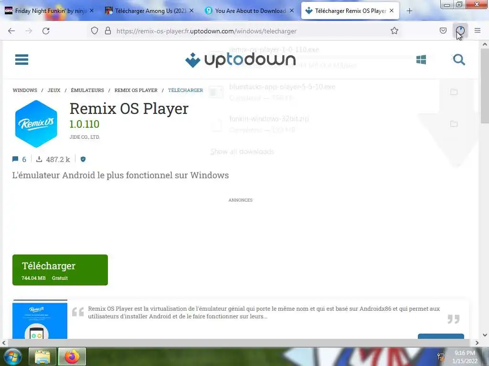Close the You Are About to Download tab

click(292, 10)
